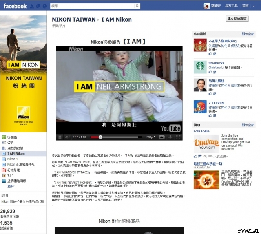Viewport: 261px width, 234px height.
Task: Open the 360p quality menu
Action: (151, 137)
